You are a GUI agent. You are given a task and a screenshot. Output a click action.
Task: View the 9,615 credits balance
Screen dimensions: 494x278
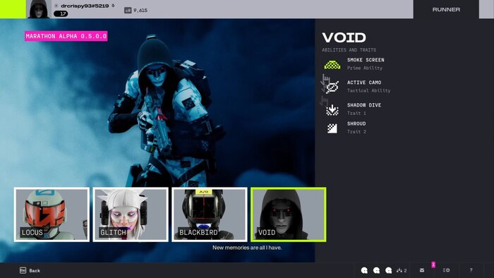coord(136,11)
